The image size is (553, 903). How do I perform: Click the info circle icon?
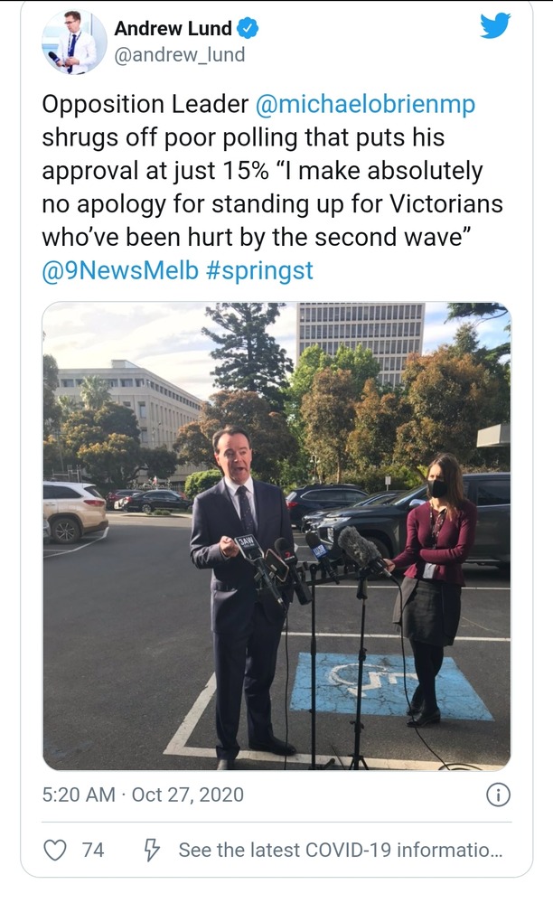(499, 795)
